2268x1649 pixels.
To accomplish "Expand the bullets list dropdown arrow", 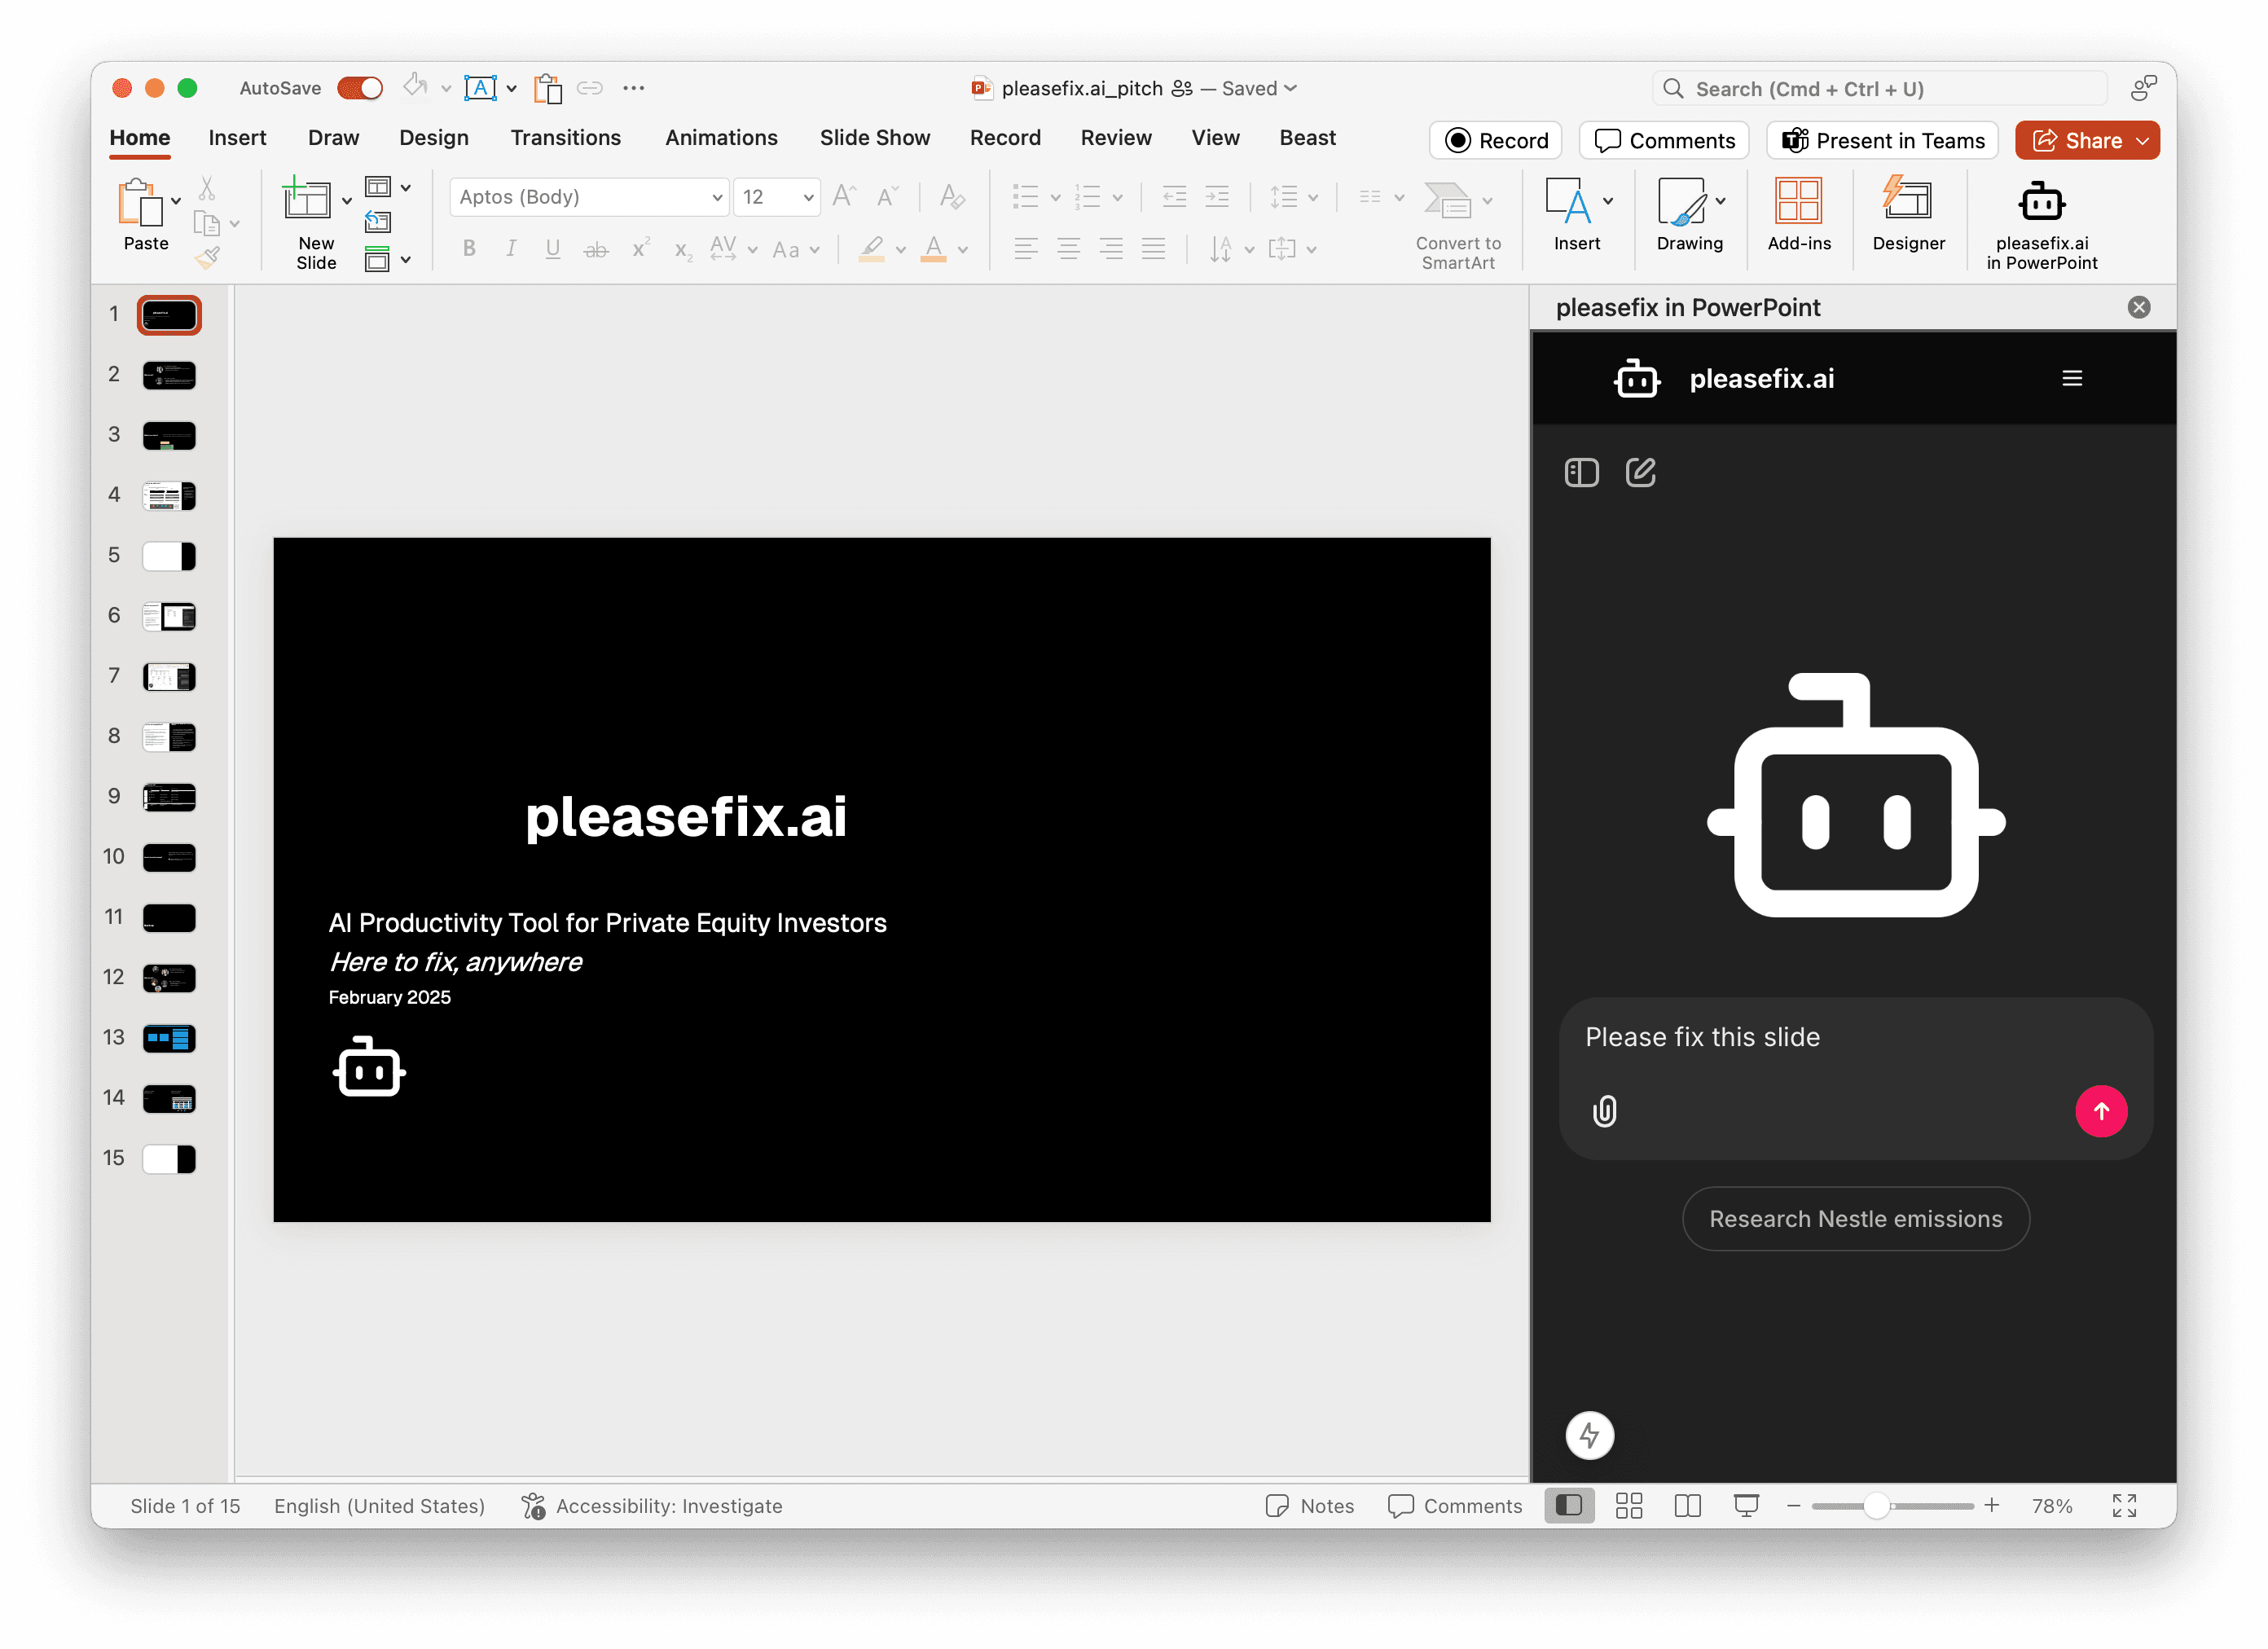I will point(1055,198).
